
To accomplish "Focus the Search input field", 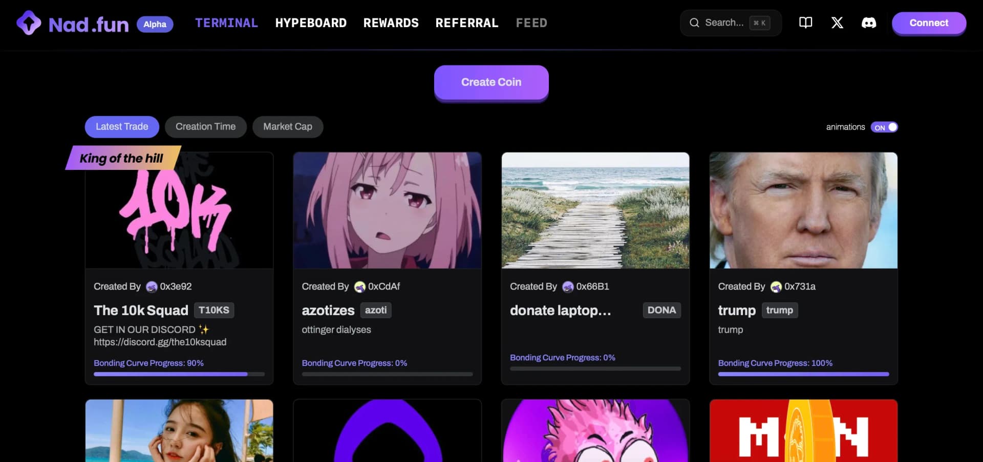I will tap(724, 23).
